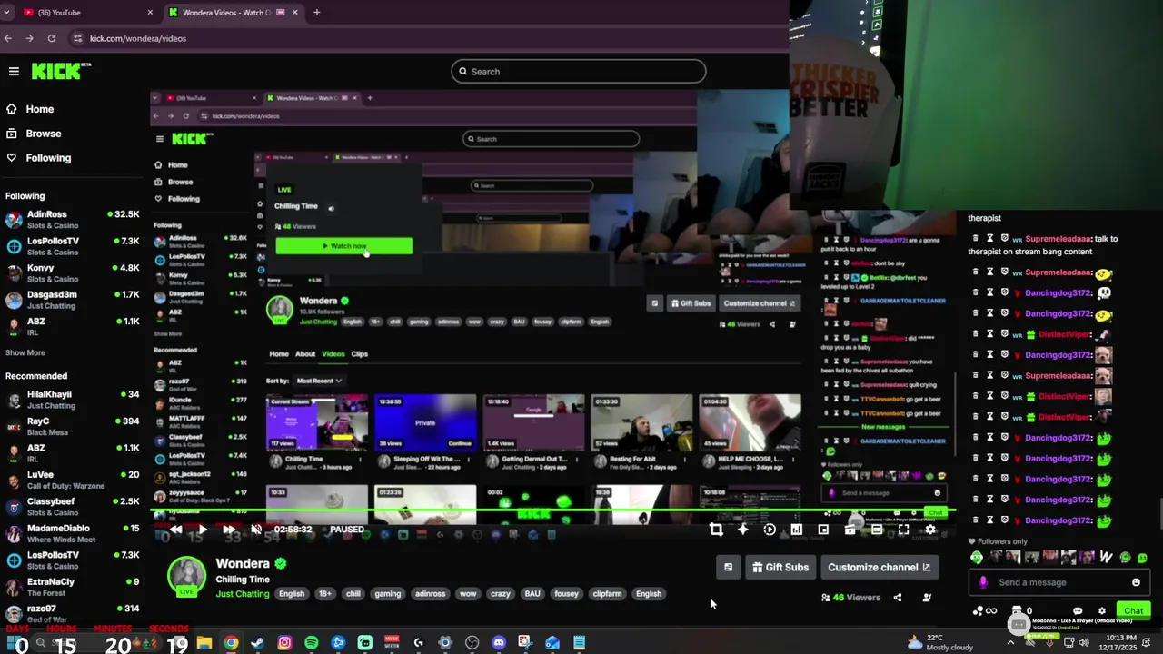1163x654 pixels.
Task: Open the player settings gear
Action: click(x=930, y=530)
